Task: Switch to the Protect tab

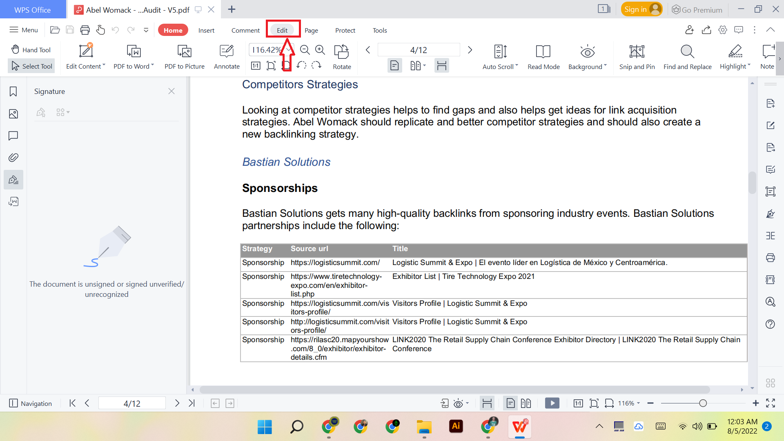Action: pos(345,30)
